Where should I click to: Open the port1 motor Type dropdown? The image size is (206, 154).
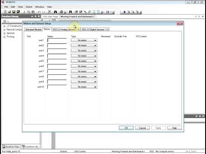(x=84, y=40)
